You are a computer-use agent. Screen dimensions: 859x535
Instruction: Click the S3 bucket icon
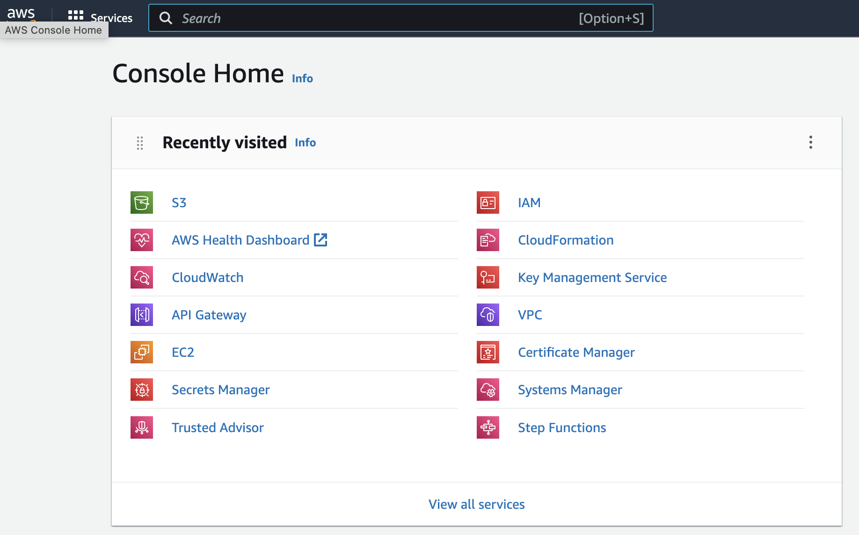pos(141,202)
